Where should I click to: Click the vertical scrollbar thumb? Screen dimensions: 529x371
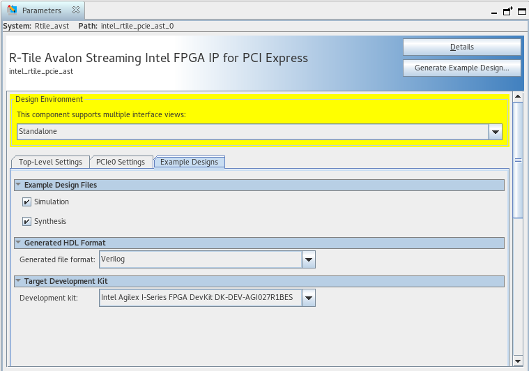pos(518,160)
